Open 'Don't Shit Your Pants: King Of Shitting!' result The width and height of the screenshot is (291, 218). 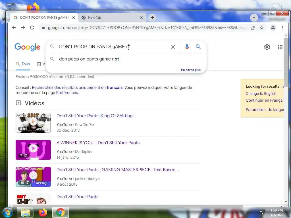[x=95, y=116]
